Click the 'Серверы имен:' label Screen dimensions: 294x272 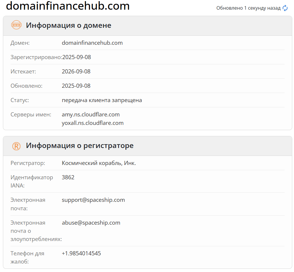[x=31, y=114]
